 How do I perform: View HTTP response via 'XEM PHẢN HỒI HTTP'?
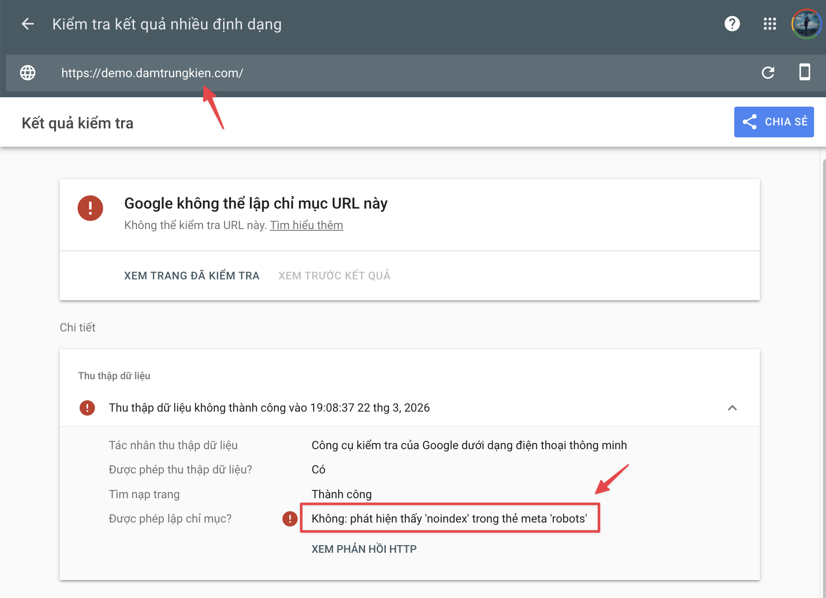pos(364,549)
